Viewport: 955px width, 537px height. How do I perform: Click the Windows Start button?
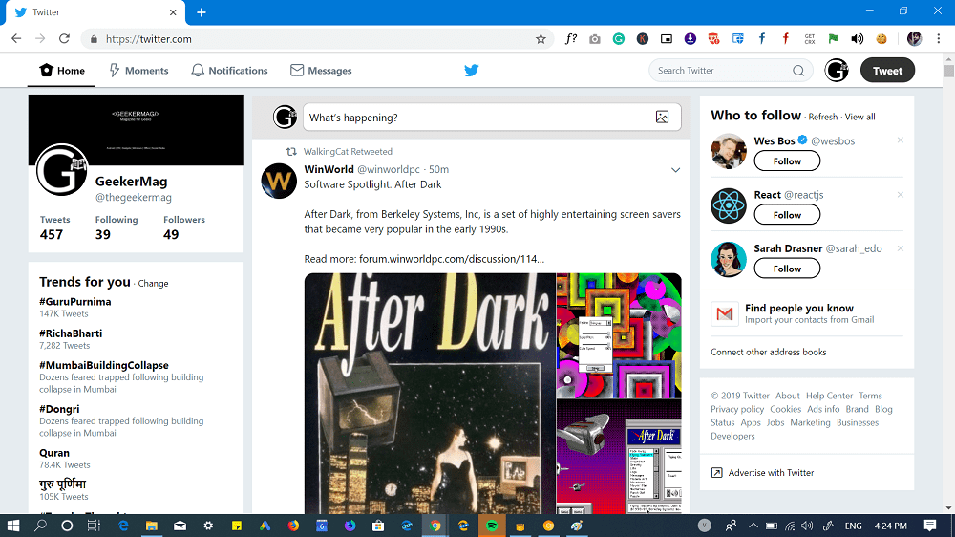tap(12, 526)
